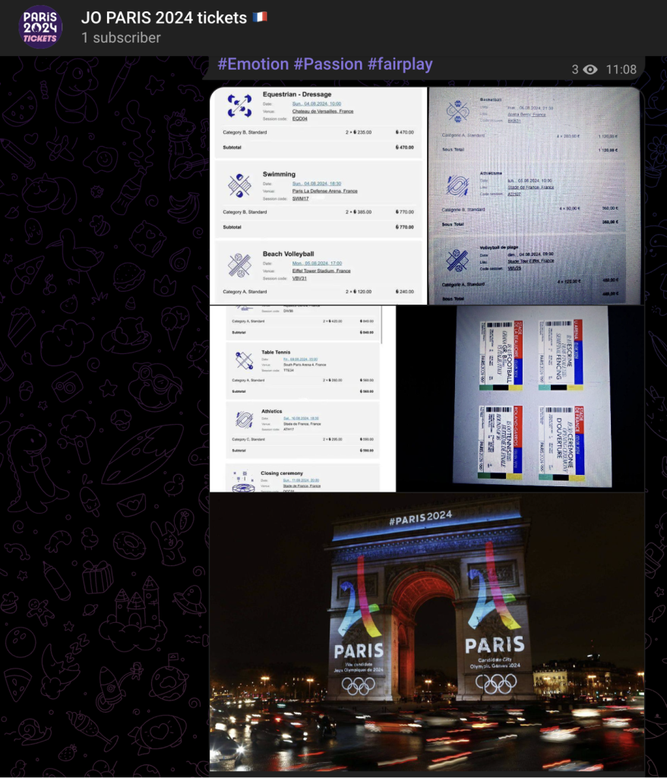Open the French order summary photo
Screen dimensions: 667x778
click(x=536, y=195)
